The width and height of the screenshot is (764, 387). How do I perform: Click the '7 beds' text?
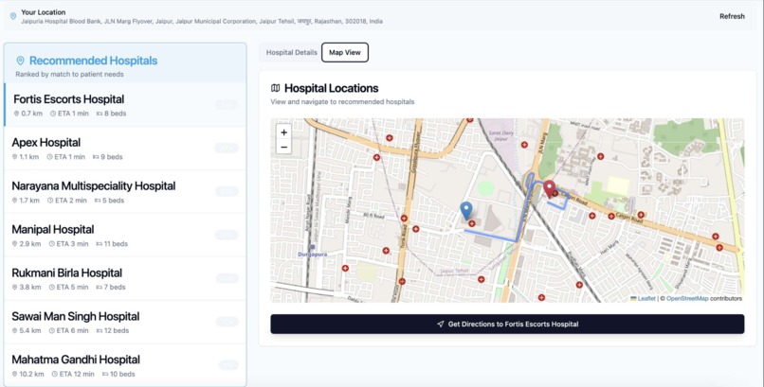tap(115, 288)
